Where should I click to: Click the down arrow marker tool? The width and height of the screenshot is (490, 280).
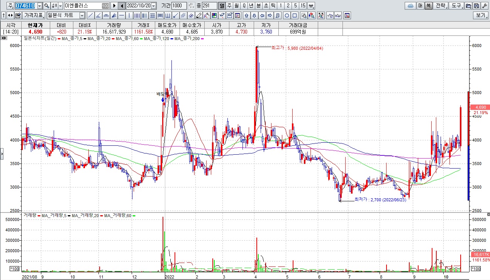[x=254, y=15]
